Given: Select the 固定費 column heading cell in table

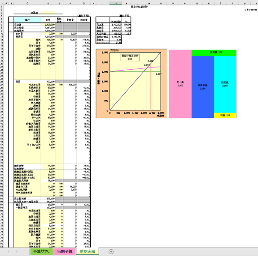Looking at the screenshot, I should [x=84, y=20].
